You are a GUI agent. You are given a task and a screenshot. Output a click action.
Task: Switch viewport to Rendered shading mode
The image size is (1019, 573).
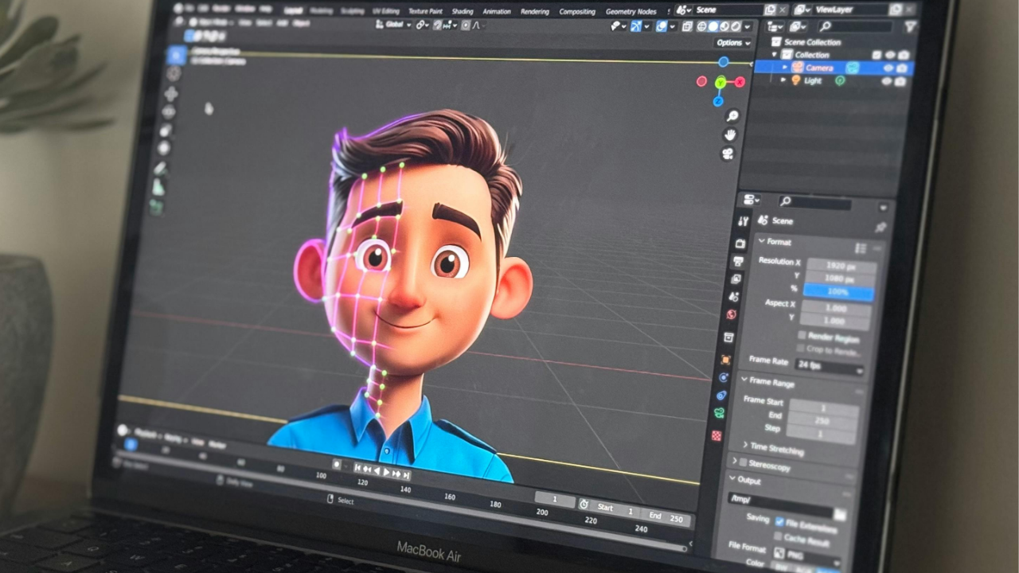pos(734,26)
